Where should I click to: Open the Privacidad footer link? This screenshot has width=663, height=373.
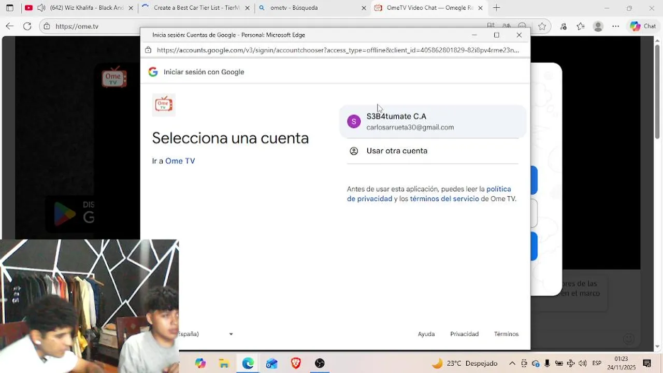464,334
